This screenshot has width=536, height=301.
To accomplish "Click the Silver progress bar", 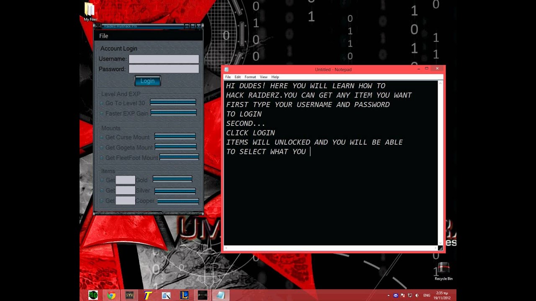I will click(x=175, y=191).
